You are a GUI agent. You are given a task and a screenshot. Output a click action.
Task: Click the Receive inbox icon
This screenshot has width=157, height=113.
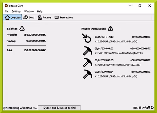40,17
